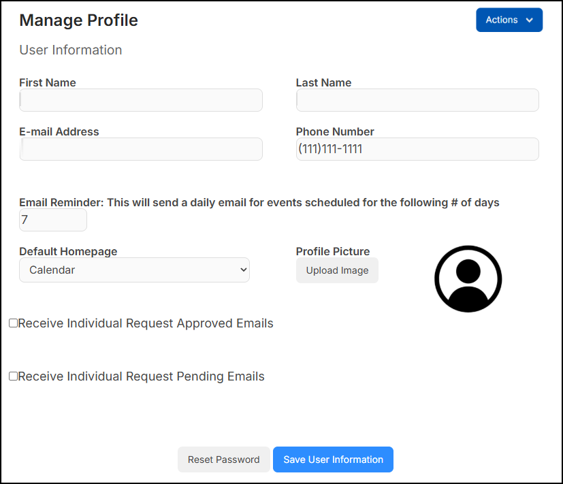Toggle Receive Individual Request Pending Emails checkbox

(x=14, y=376)
